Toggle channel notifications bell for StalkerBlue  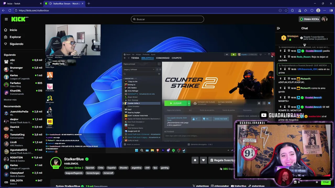pos(195,160)
